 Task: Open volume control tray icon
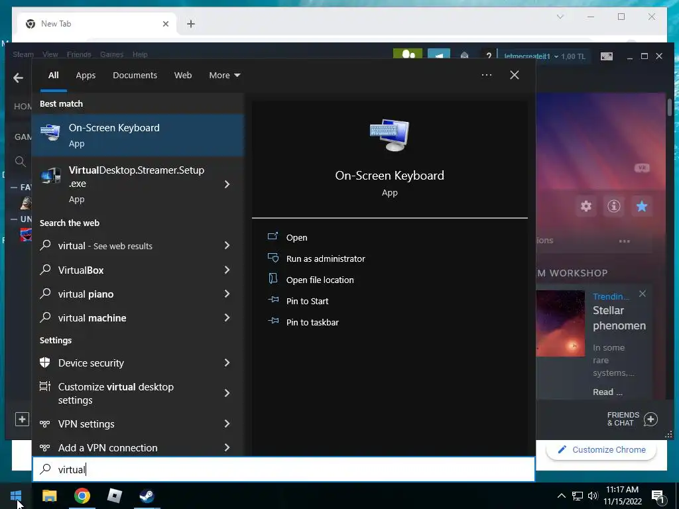(593, 496)
